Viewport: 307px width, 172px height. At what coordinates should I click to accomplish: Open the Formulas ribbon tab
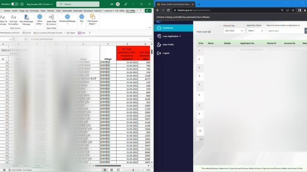(x=35, y=11)
